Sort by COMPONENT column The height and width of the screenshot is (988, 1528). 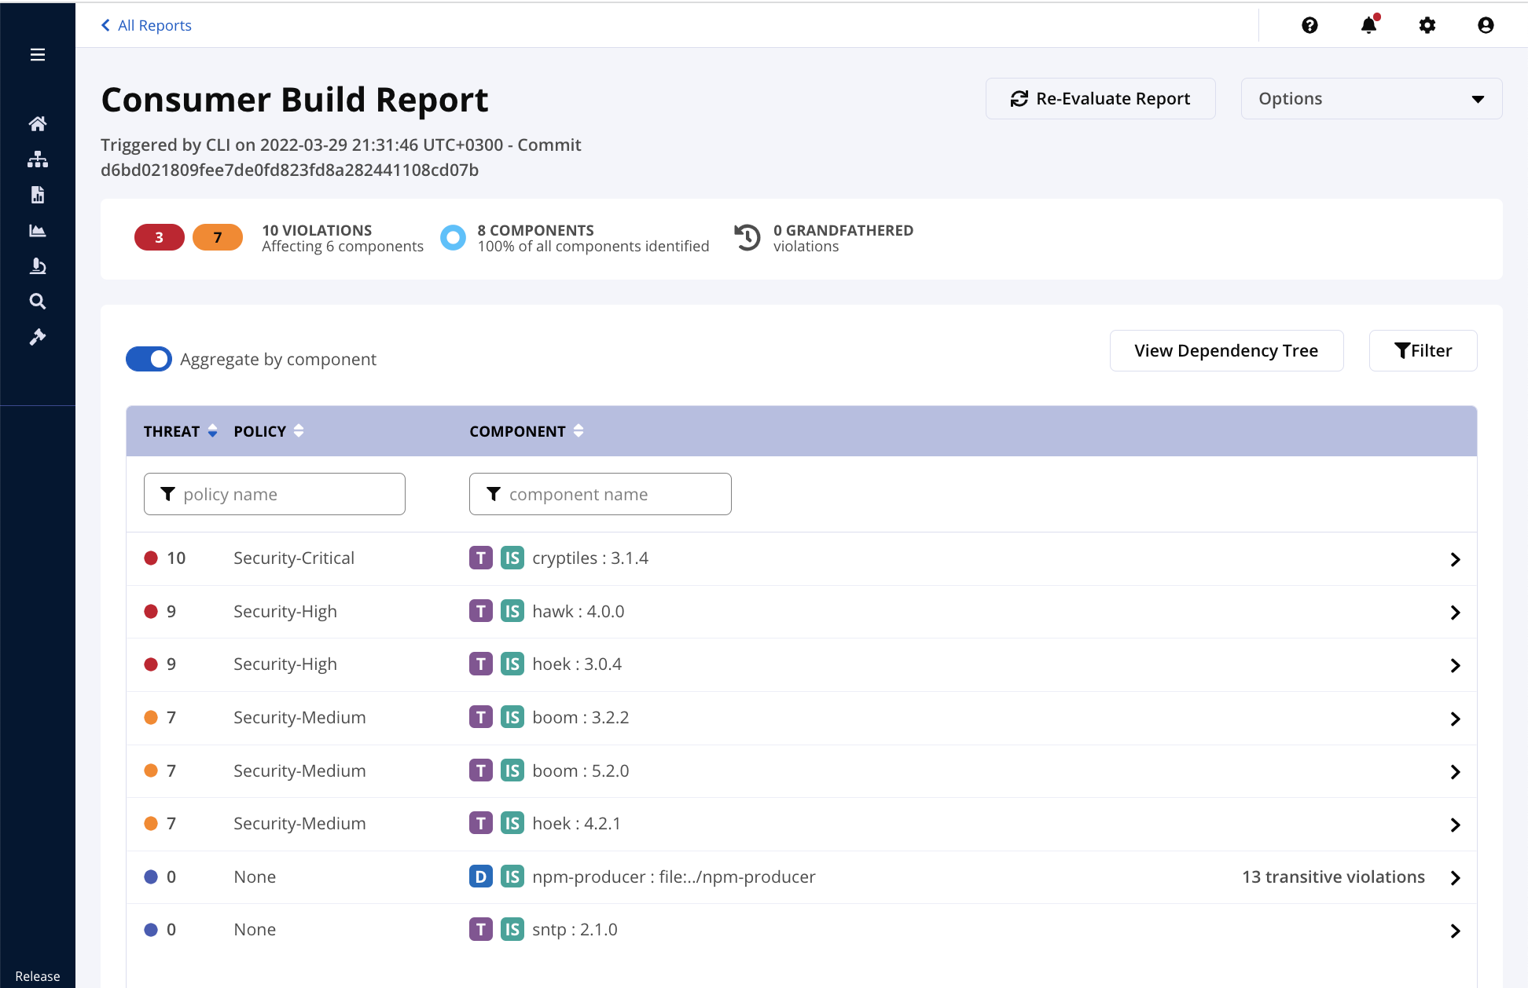[527, 431]
